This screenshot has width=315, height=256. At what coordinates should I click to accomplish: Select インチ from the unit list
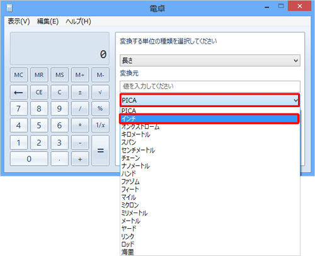(209, 119)
